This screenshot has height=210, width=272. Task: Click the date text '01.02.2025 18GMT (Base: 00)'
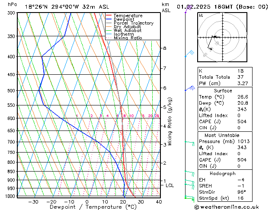tap(222, 7)
